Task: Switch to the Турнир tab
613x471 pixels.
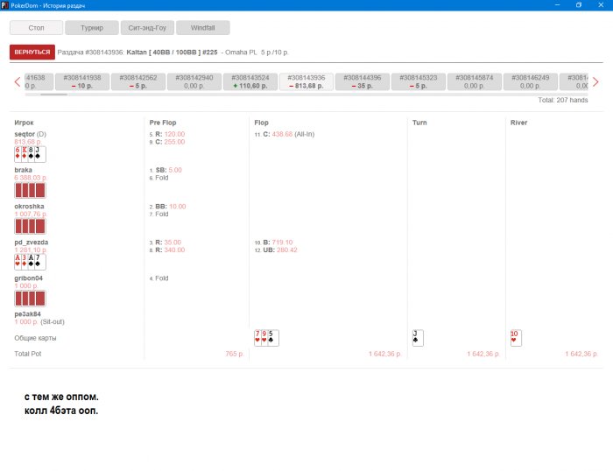Action: 92,28
